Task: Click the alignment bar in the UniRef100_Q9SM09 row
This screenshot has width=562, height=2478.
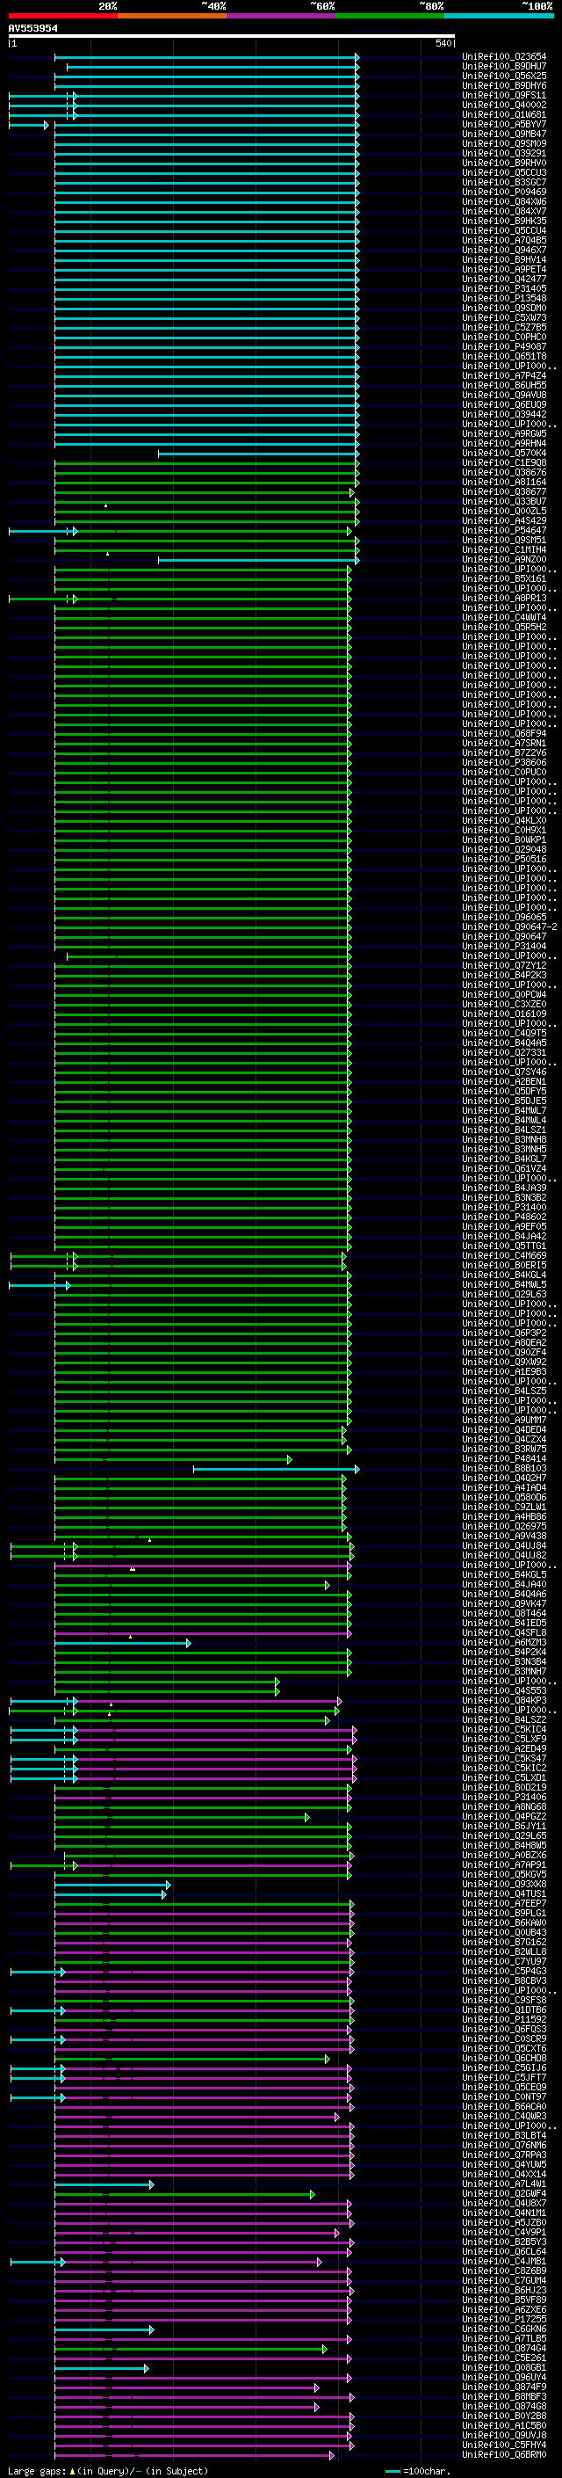Action: (x=206, y=144)
